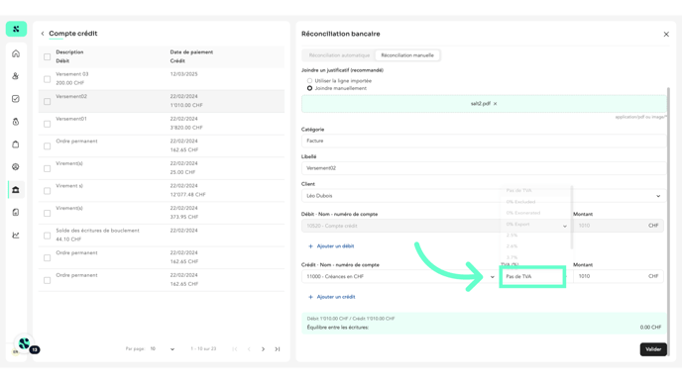The height and width of the screenshot is (383, 682).
Task: Switch to the Réconciliation automatique tab
Action: click(339, 55)
